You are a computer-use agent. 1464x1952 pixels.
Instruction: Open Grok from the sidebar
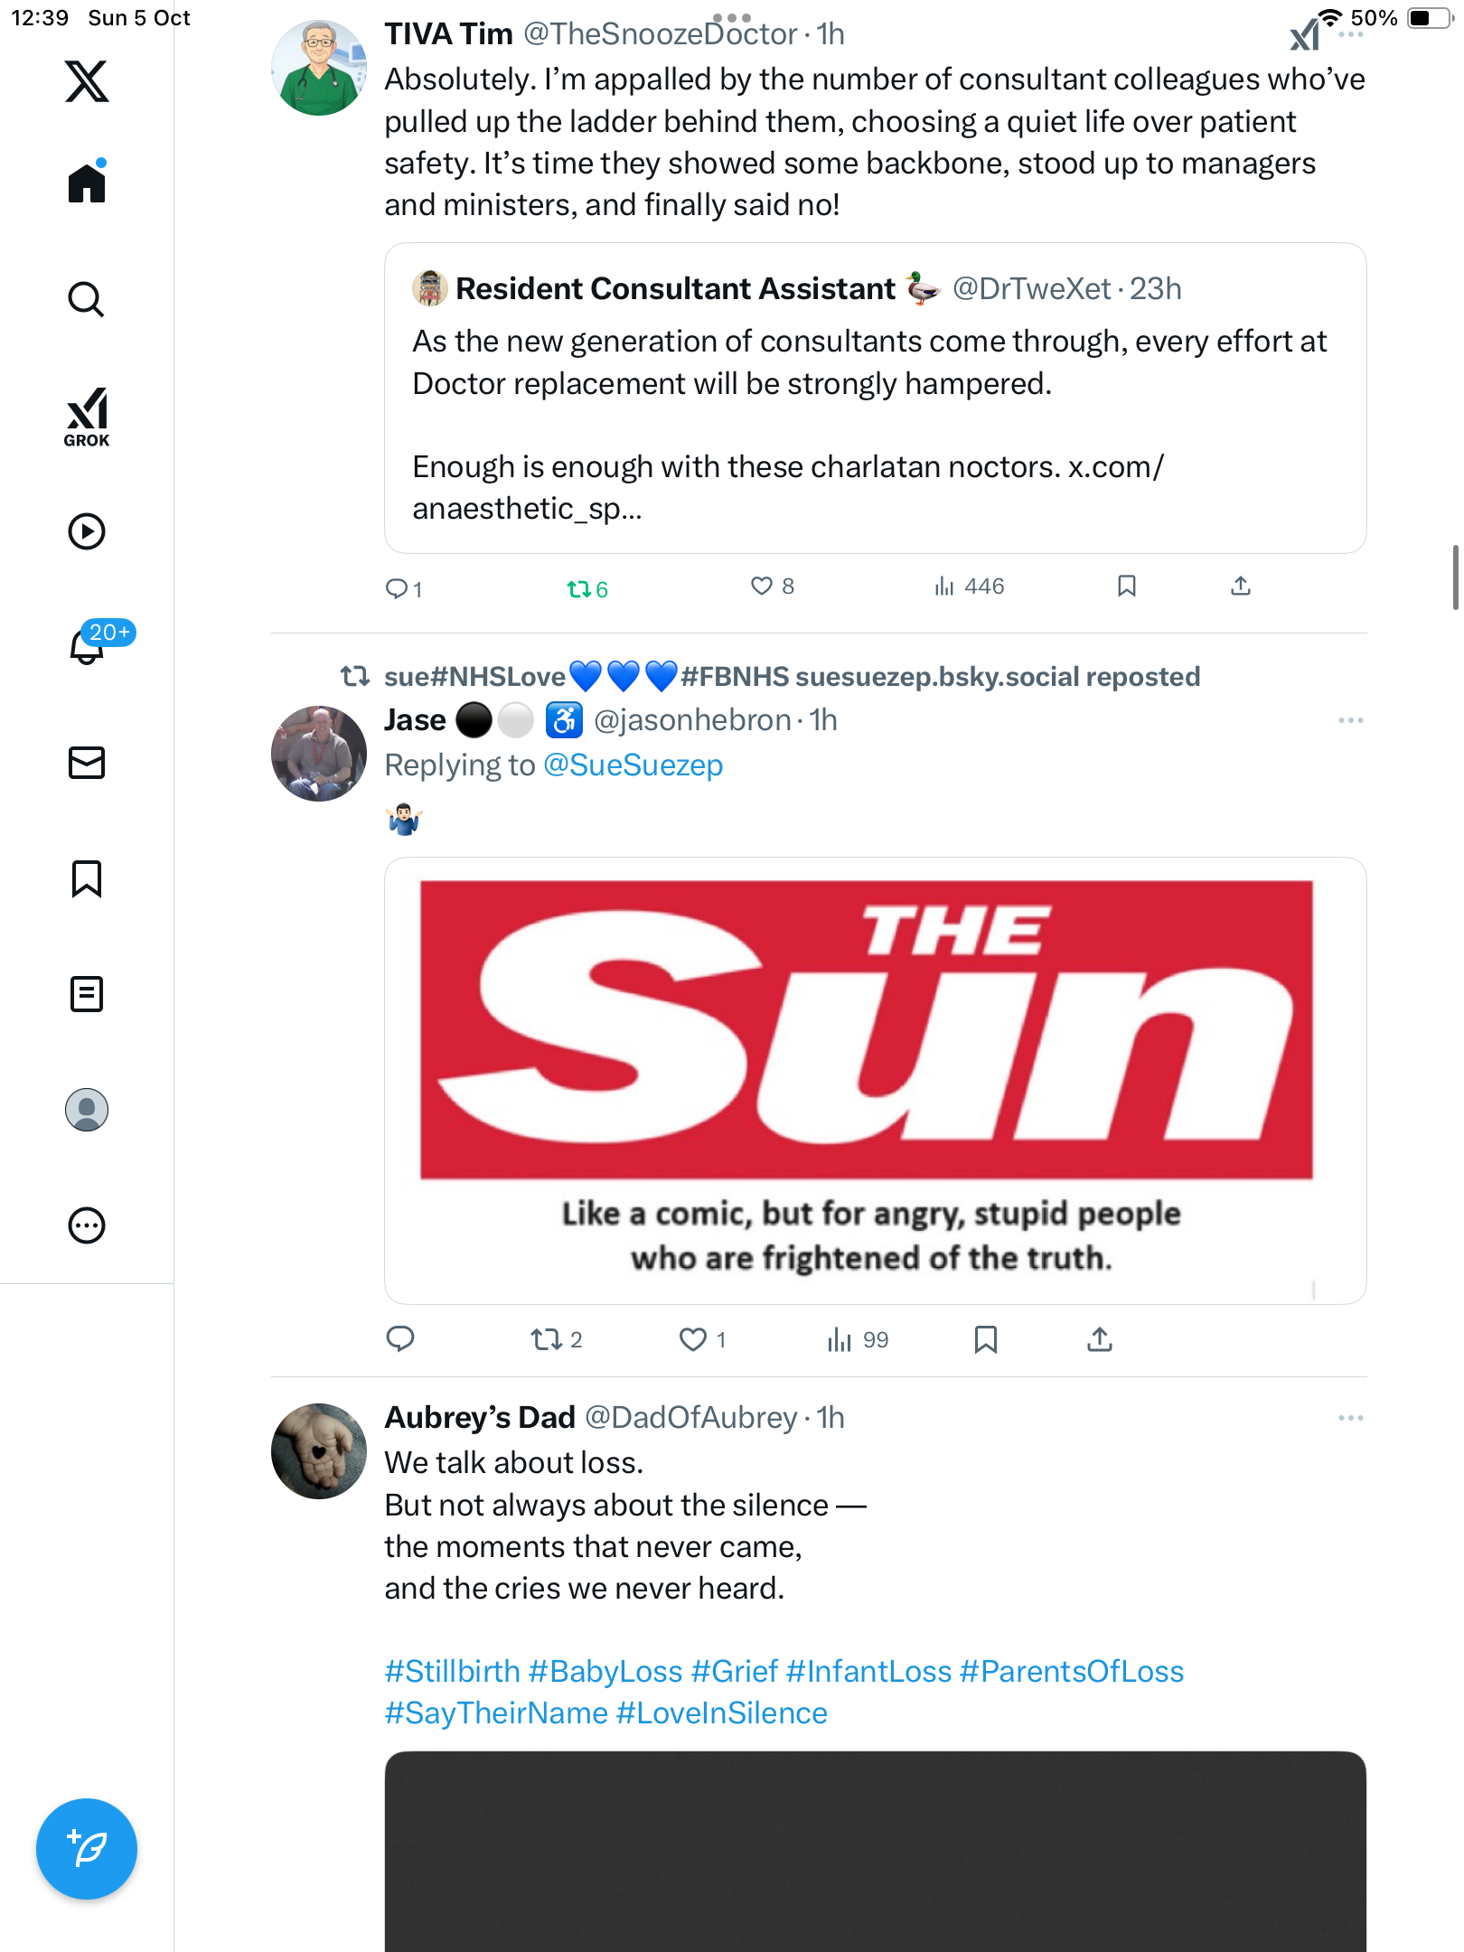pos(87,418)
